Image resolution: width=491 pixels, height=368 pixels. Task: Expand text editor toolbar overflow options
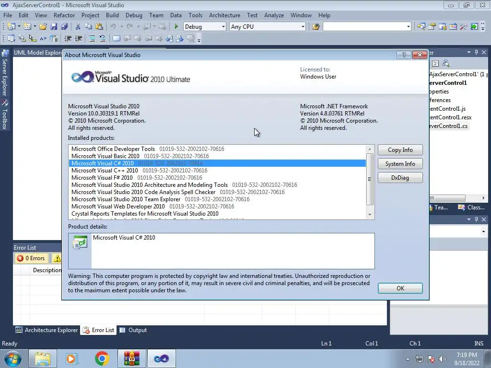[x=199, y=39]
